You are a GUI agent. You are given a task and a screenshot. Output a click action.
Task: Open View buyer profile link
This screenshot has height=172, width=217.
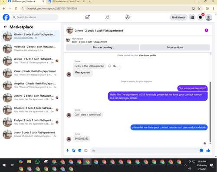pos(147,55)
